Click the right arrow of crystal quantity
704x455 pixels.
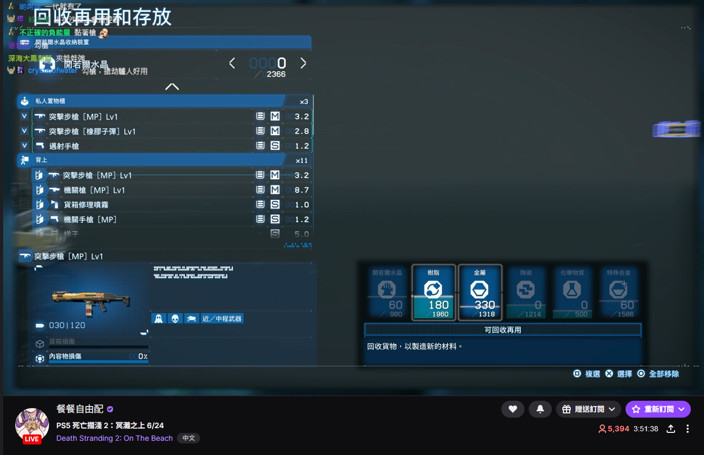(x=303, y=63)
